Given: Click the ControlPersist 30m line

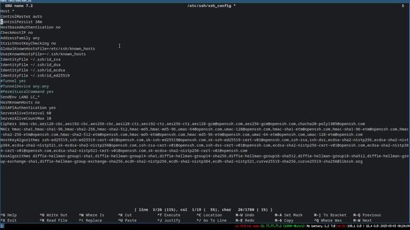Looking at the screenshot, I should pyautogui.click(x=21, y=22).
